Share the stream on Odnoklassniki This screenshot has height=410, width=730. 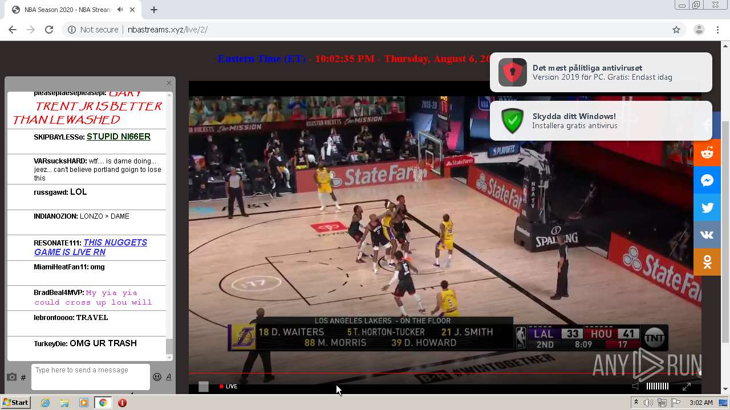tap(707, 262)
